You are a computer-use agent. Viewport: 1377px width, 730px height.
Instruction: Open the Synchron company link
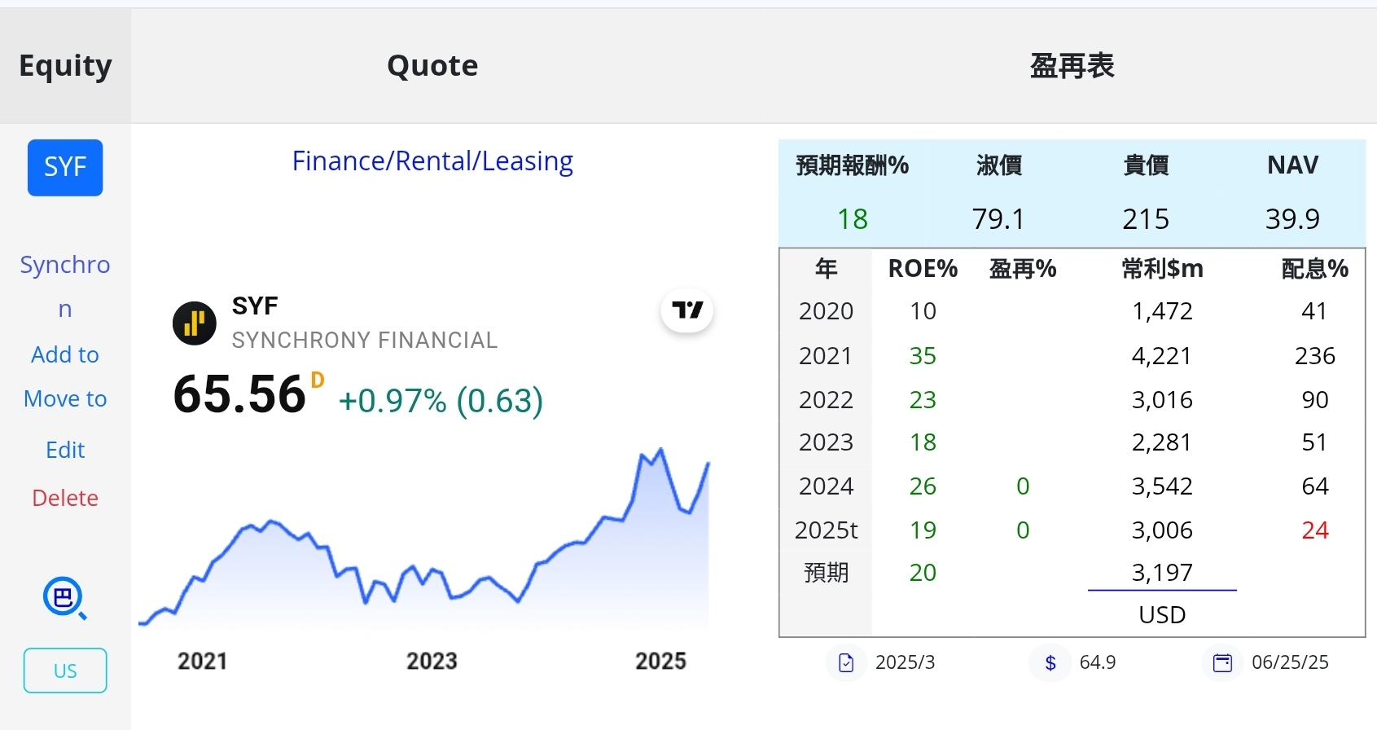click(x=65, y=287)
